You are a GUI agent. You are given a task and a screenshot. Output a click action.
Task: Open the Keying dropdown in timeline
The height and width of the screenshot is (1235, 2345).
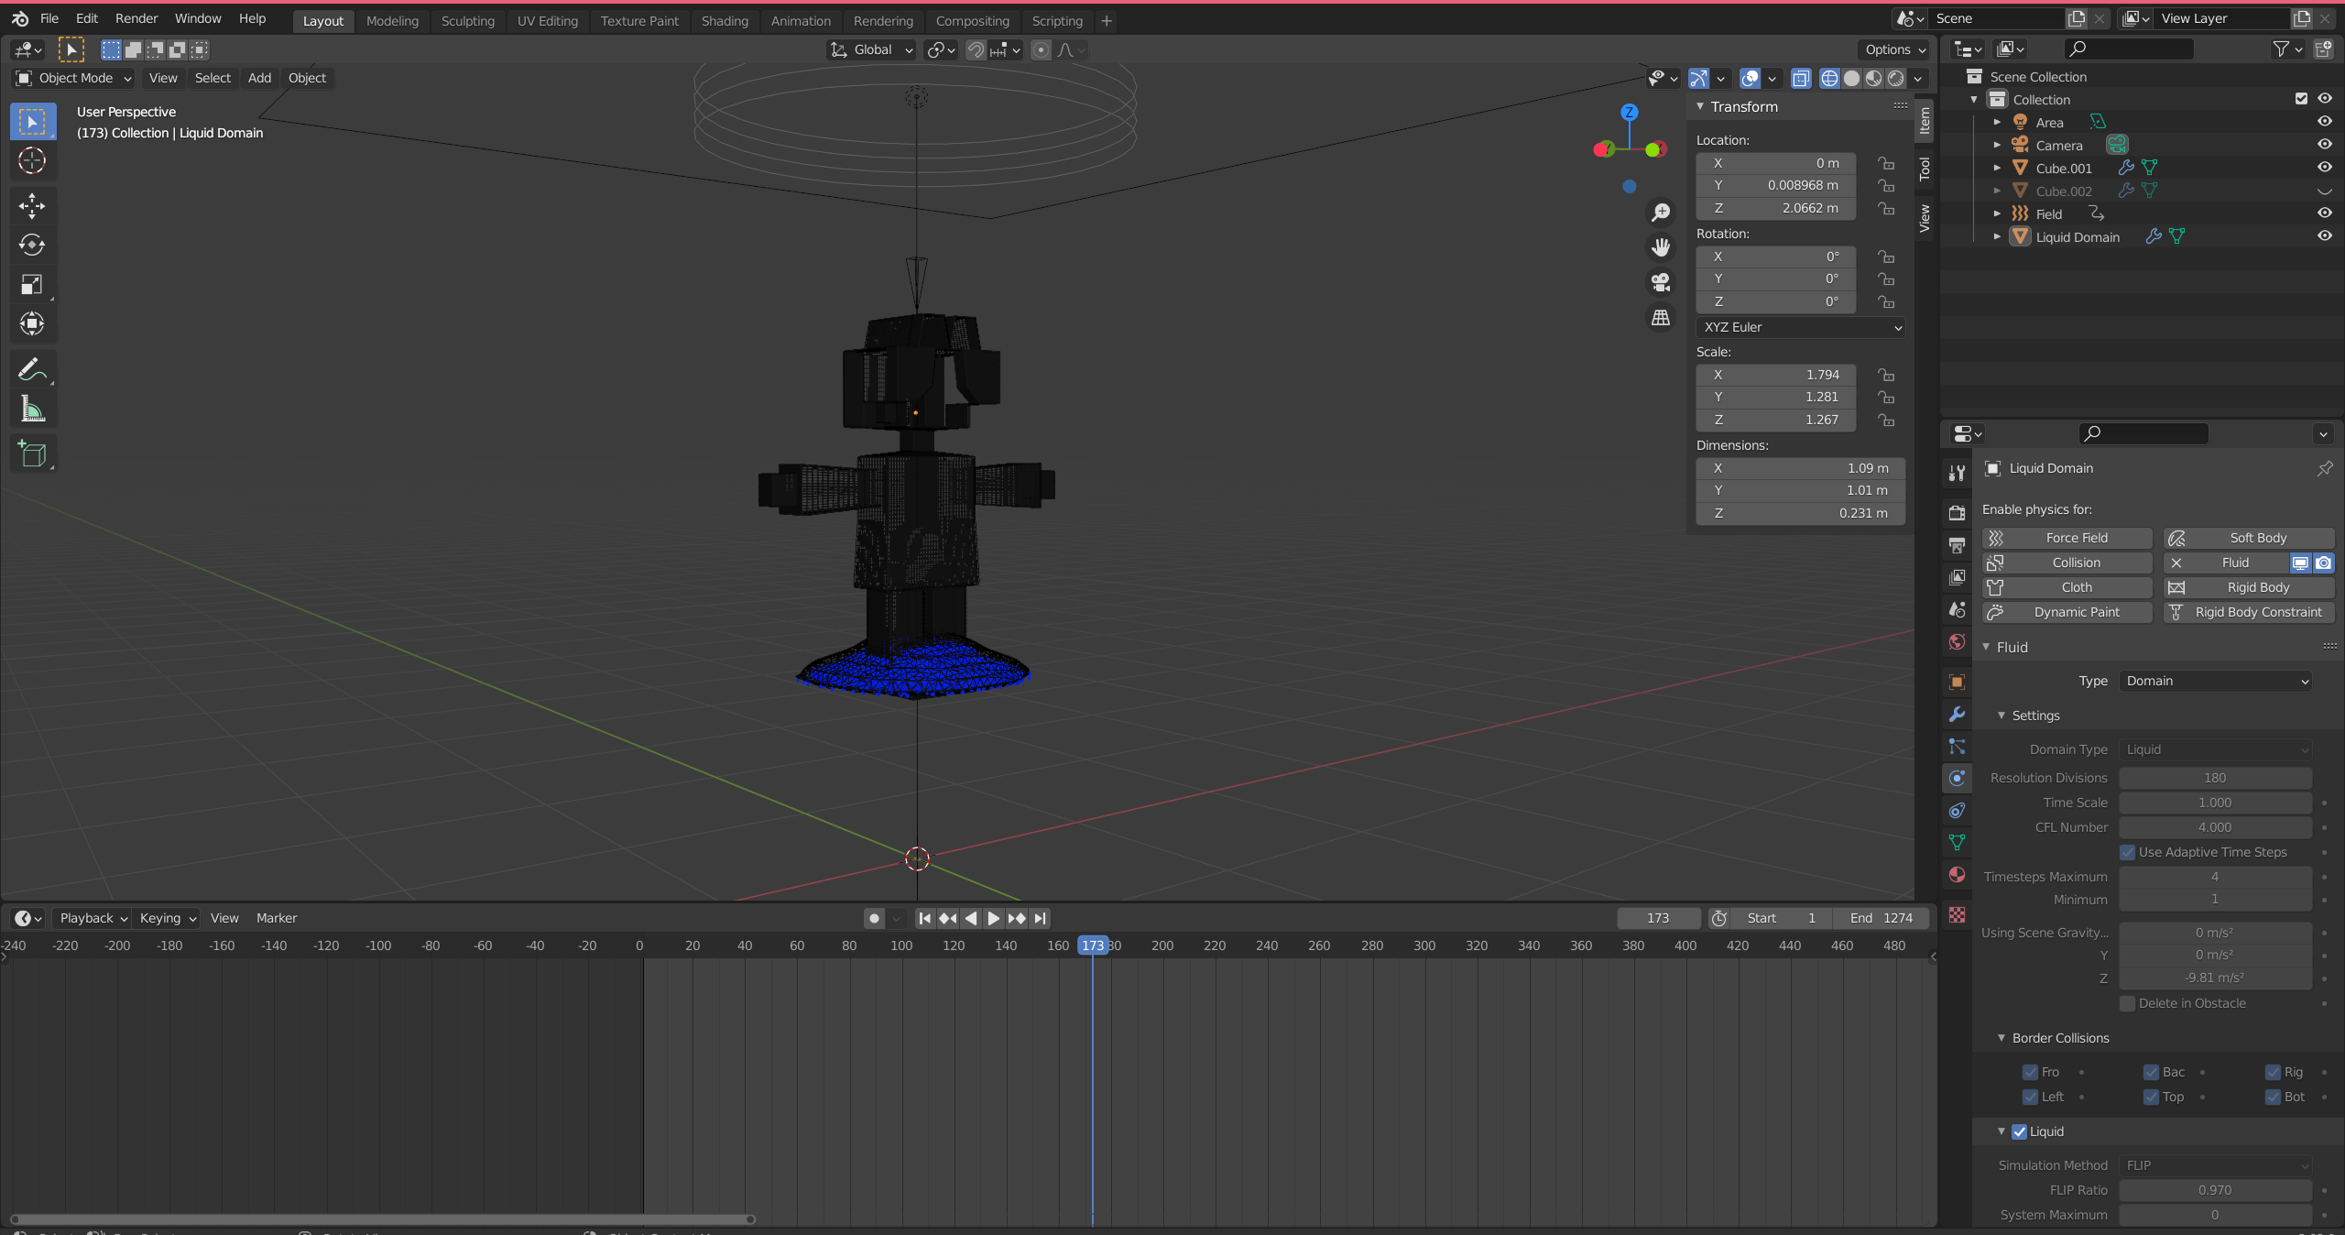(x=168, y=918)
